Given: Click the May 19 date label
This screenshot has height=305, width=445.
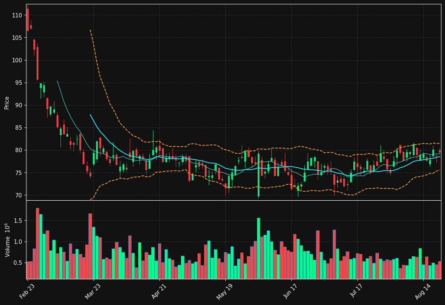Looking at the screenshot, I should (x=225, y=291).
